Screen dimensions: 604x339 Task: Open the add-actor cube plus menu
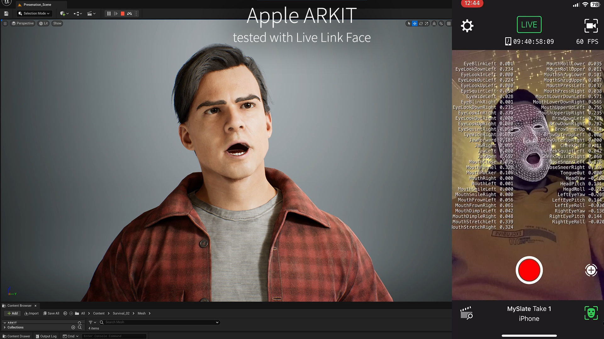click(64, 13)
